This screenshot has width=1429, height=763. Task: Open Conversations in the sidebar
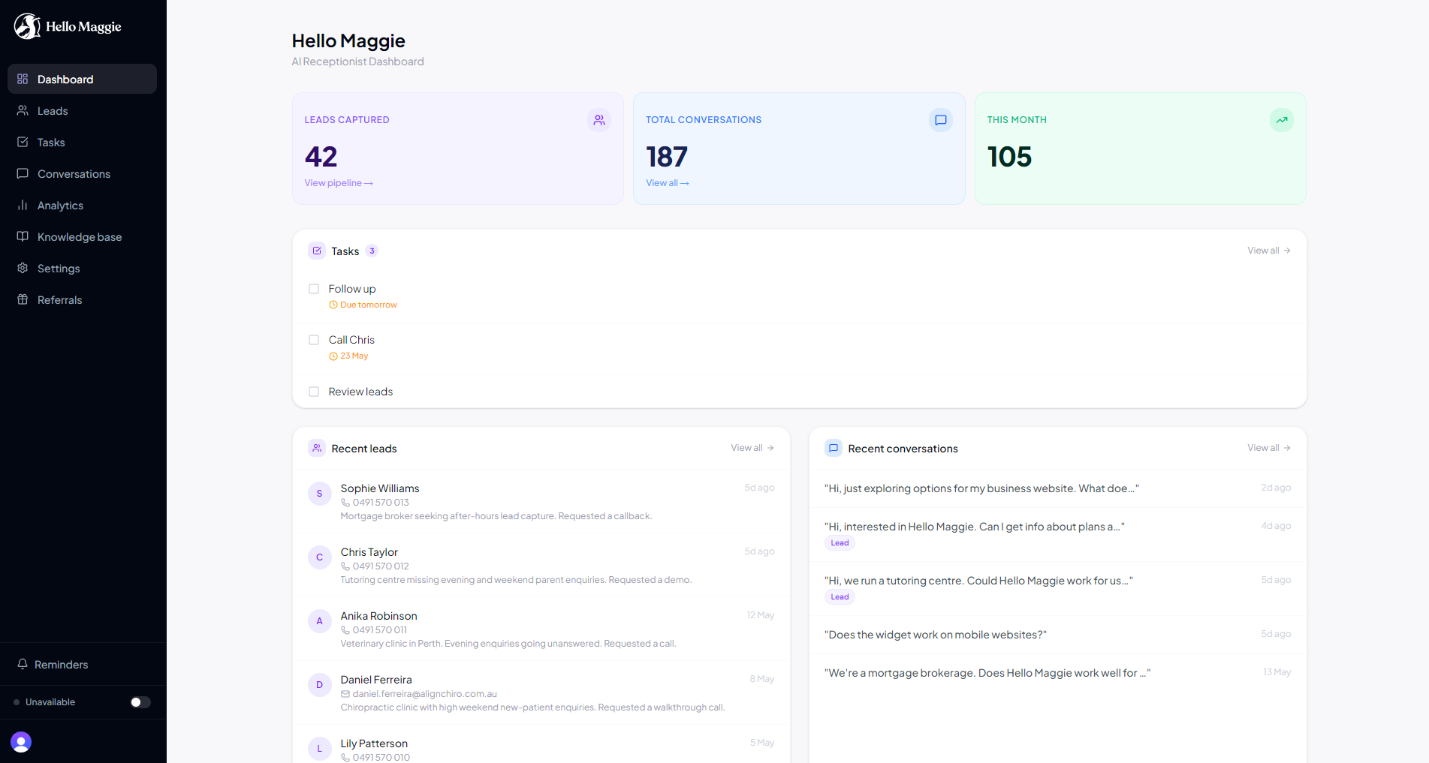[83, 173]
